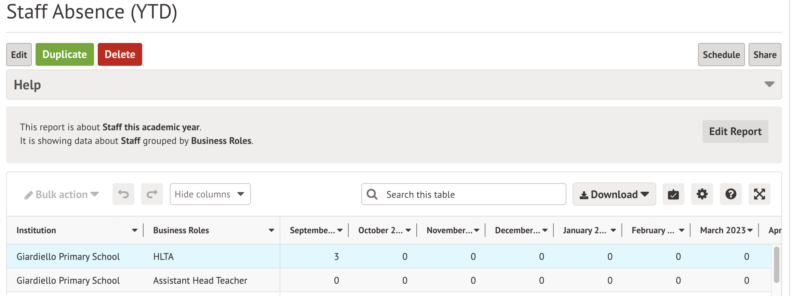Expand the Help panel

pyautogui.click(x=769, y=85)
